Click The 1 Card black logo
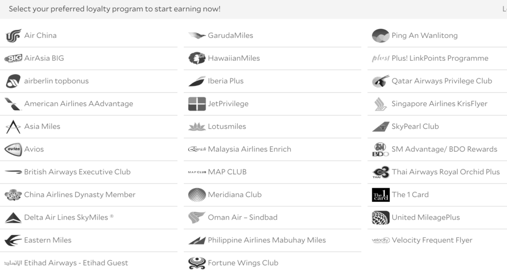 pos(381,195)
